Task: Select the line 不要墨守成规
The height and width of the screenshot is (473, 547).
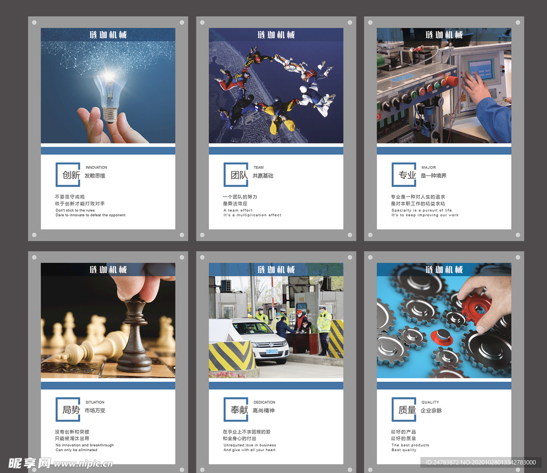Action: 70,197
